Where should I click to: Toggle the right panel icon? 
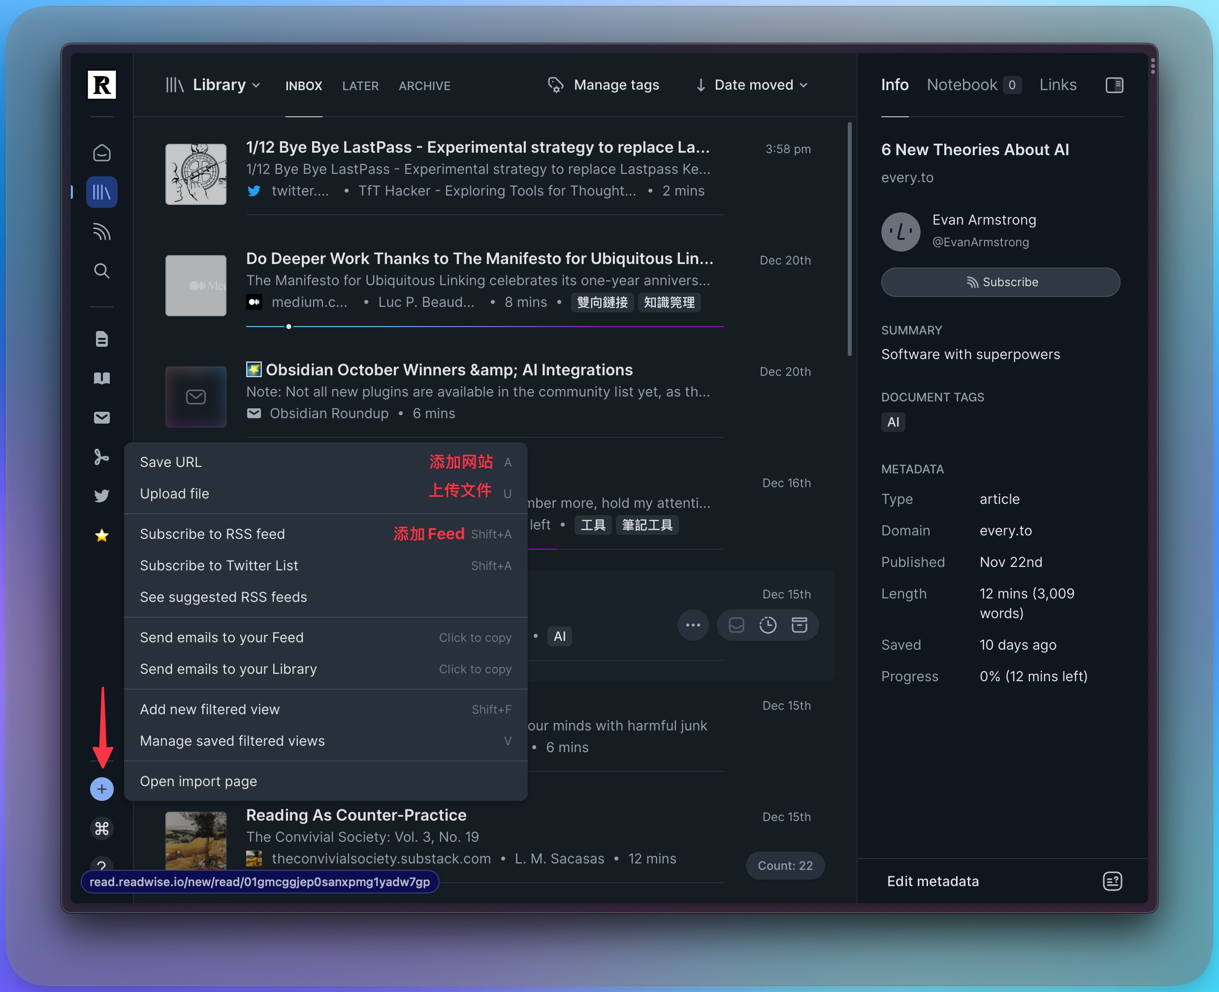click(1115, 85)
